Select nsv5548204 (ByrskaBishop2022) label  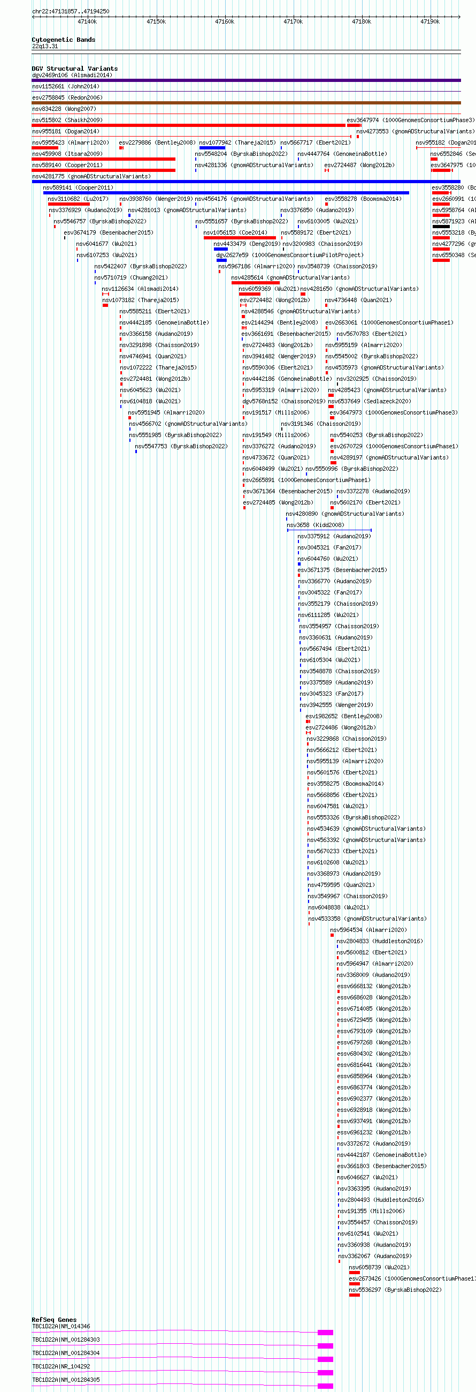pyautogui.click(x=241, y=155)
